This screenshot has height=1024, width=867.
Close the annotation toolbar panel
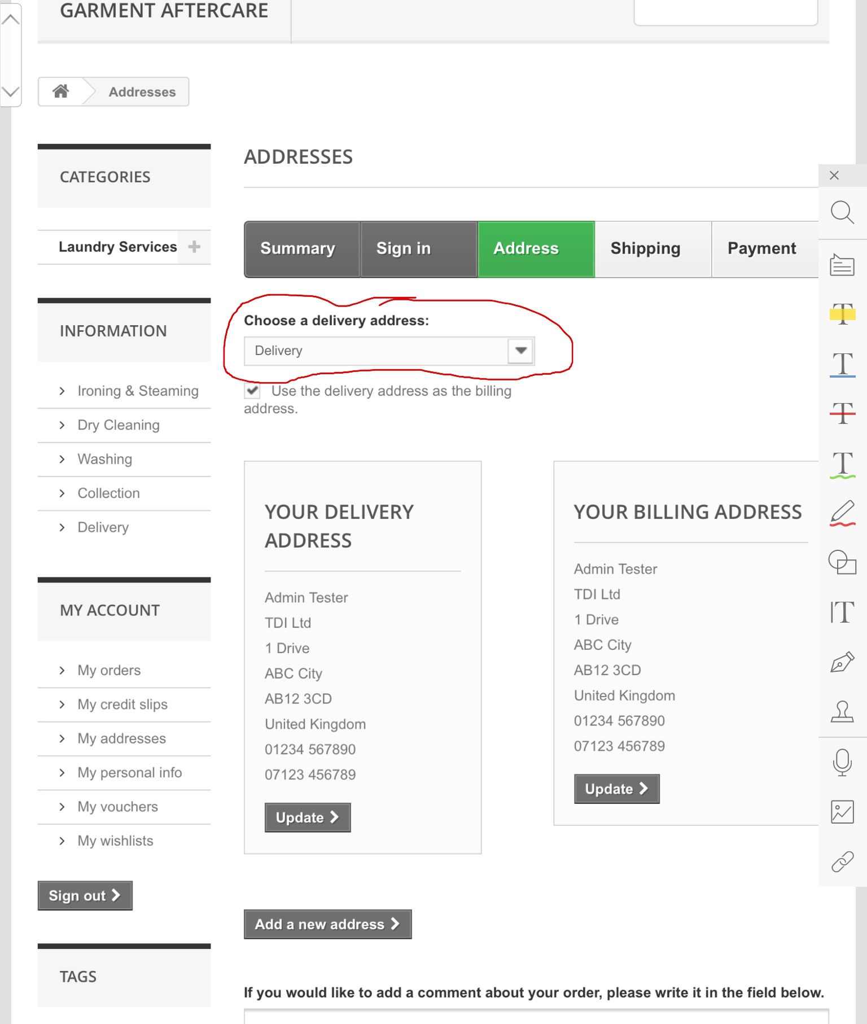(x=834, y=176)
